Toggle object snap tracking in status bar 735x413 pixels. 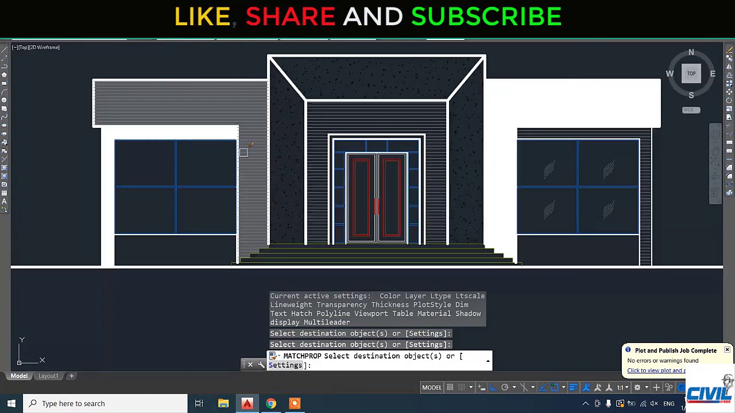(543, 387)
